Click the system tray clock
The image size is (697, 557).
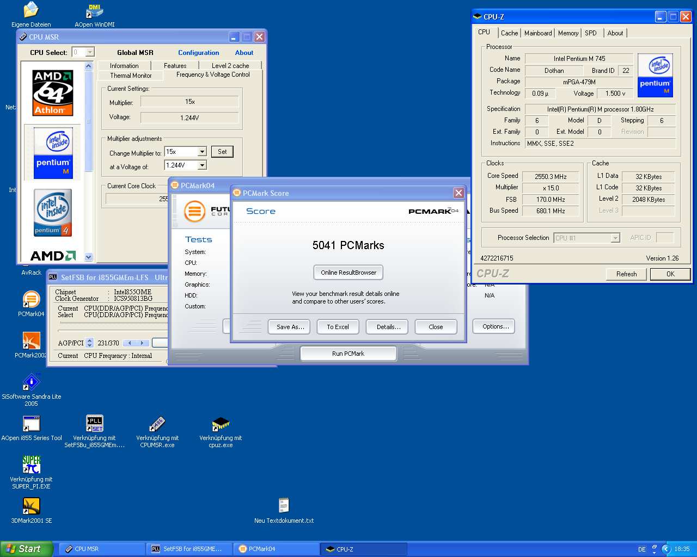[682, 549]
